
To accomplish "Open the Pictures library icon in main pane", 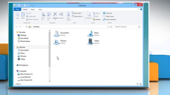I will click(x=57, y=42).
